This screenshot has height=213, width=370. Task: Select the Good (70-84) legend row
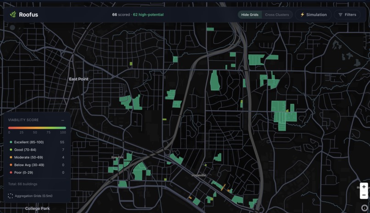tap(37, 150)
